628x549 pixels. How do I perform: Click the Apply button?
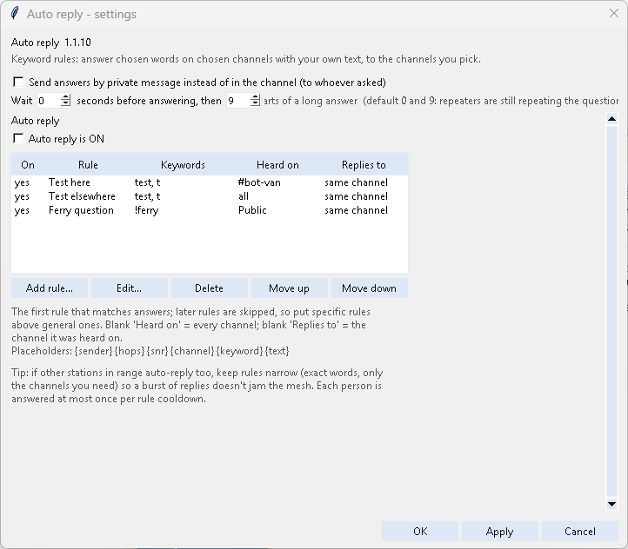point(499,532)
